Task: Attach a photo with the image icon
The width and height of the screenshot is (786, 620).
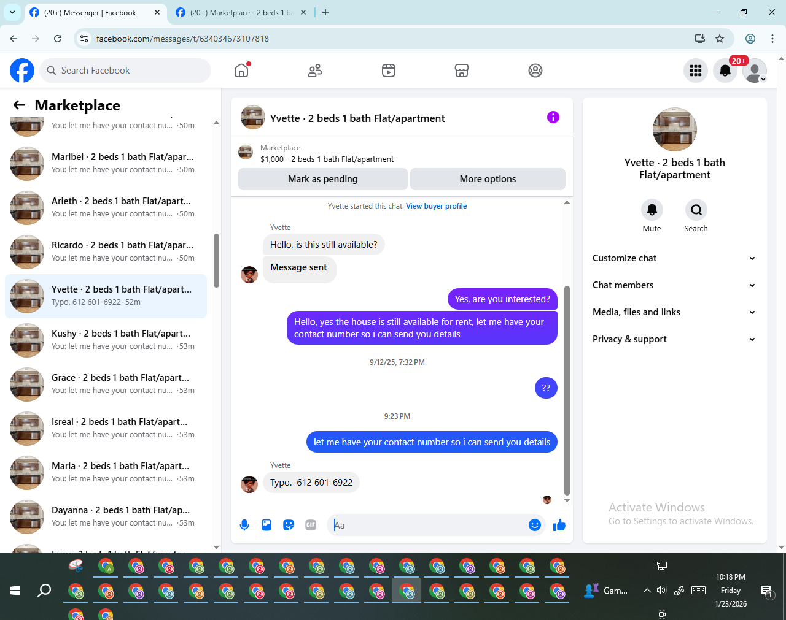Action: coord(267,525)
